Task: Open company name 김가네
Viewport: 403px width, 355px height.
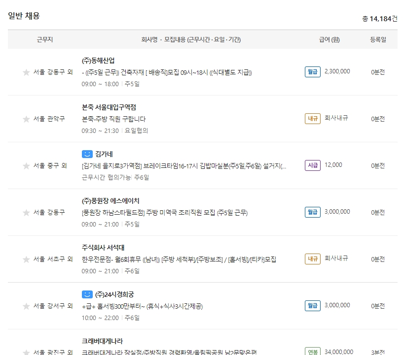Action: tap(104, 154)
